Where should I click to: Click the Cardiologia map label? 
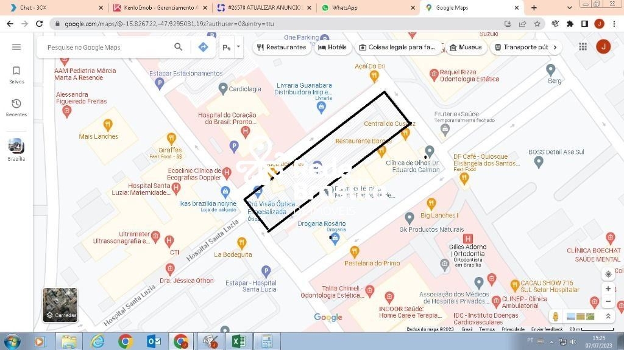point(245,89)
